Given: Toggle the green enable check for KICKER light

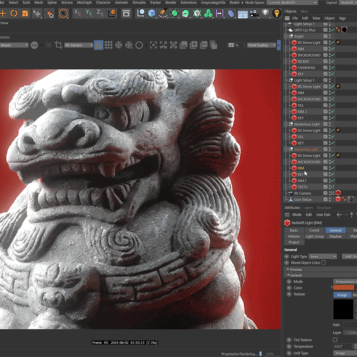Looking at the screenshot, I should pos(332,61).
